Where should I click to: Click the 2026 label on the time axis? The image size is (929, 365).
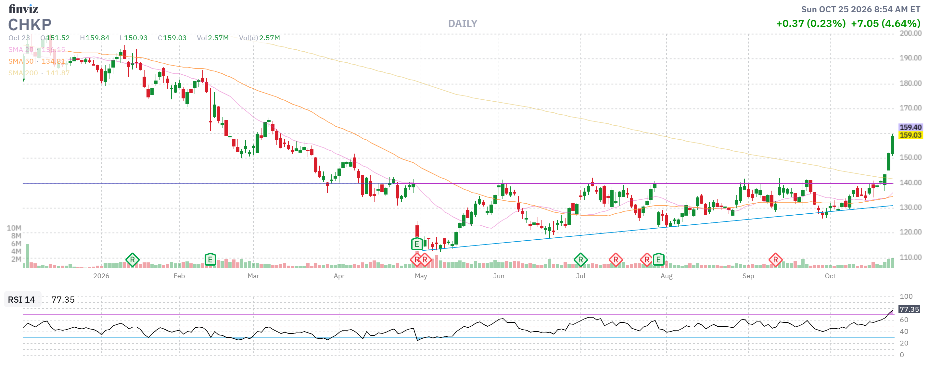click(x=101, y=276)
